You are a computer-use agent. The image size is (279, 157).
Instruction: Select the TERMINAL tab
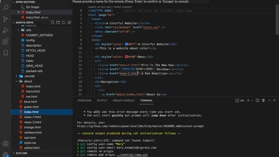146,101
